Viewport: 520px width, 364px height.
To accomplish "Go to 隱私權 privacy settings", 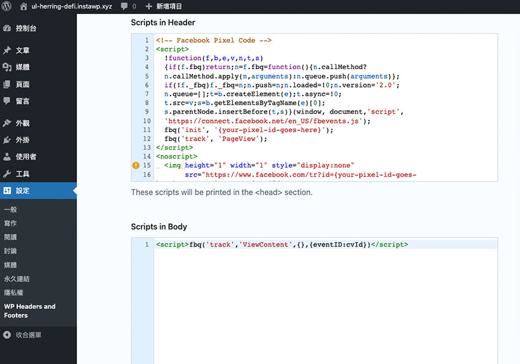I will (x=13, y=292).
